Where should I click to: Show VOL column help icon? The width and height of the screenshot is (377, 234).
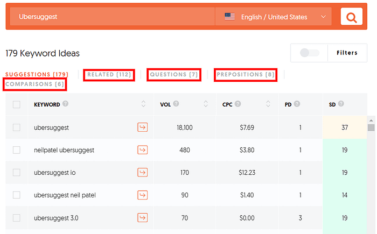point(176,103)
